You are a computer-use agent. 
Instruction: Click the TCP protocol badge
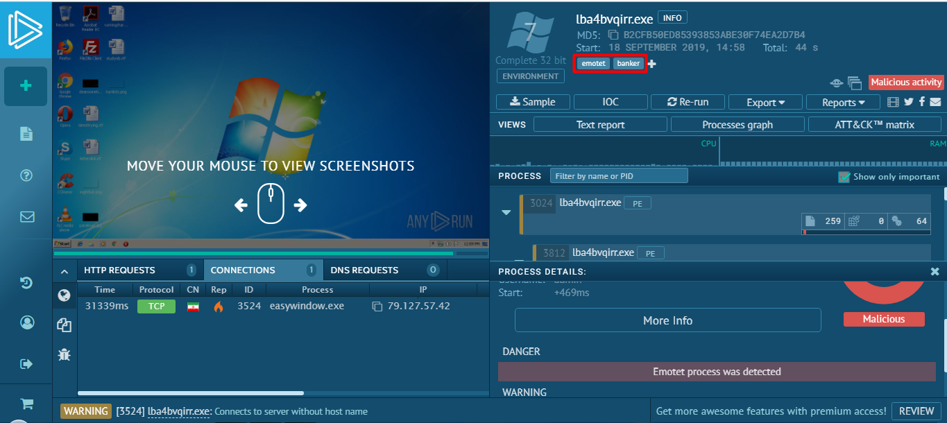156,306
